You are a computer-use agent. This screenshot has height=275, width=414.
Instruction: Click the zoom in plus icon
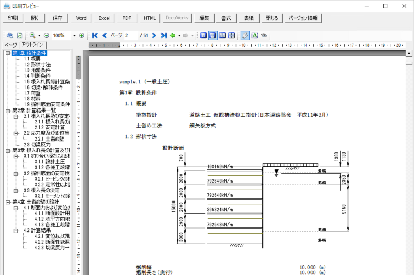click(82, 35)
